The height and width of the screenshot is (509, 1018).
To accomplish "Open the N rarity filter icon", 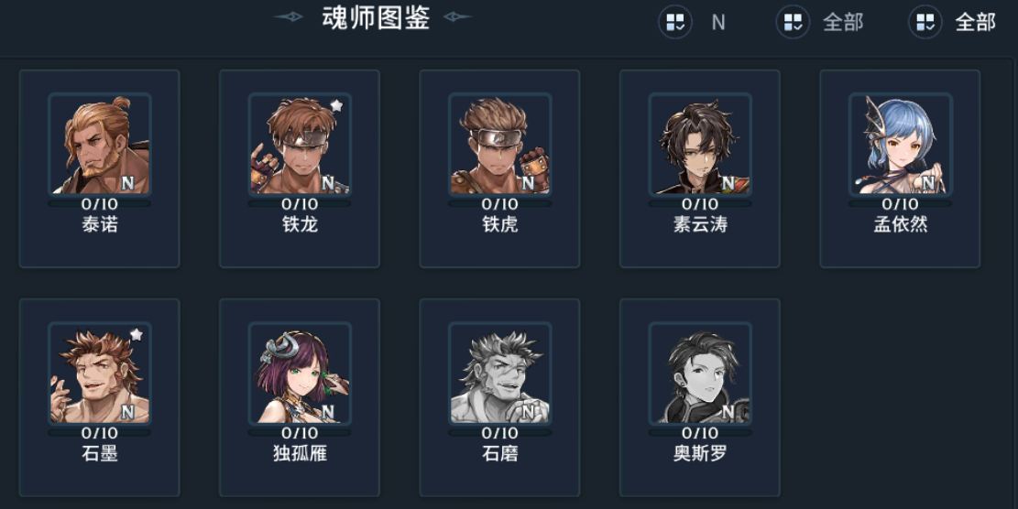I will 675,22.
